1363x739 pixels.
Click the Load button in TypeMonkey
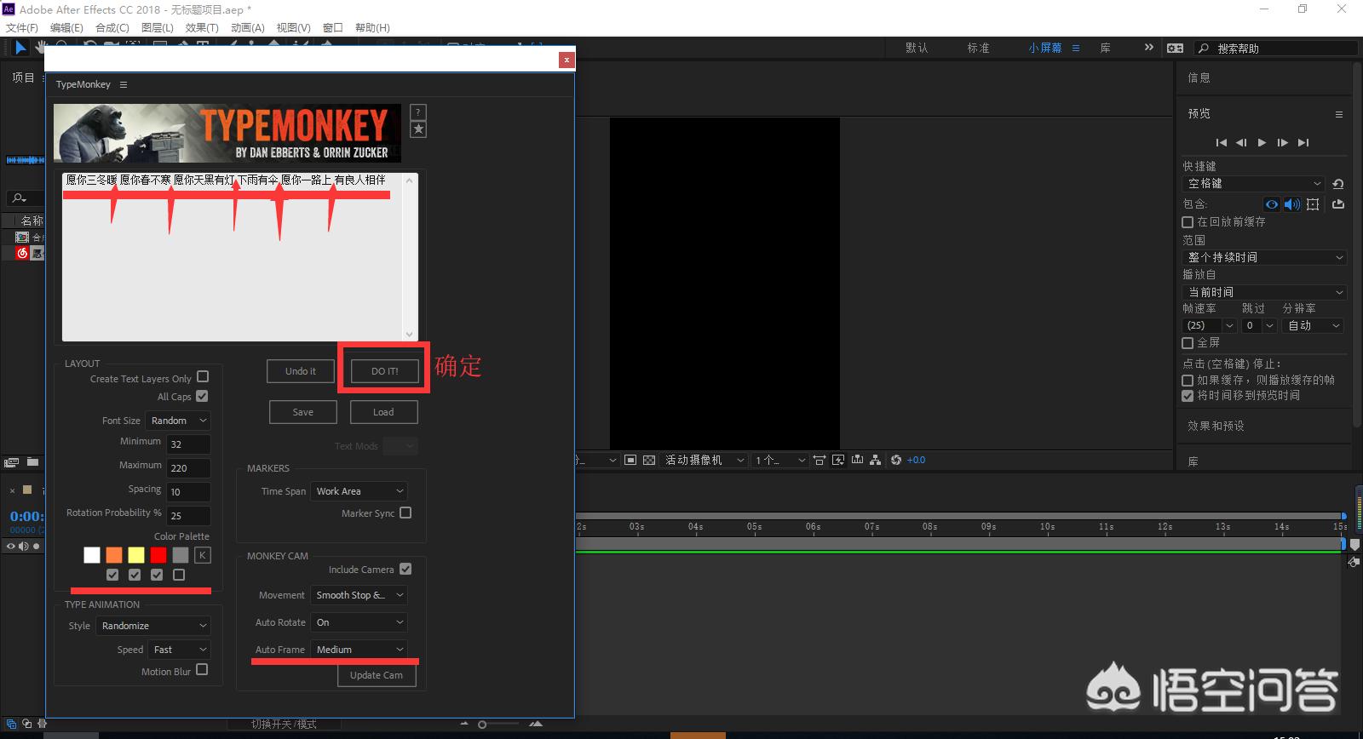click(x=383, y=412)
